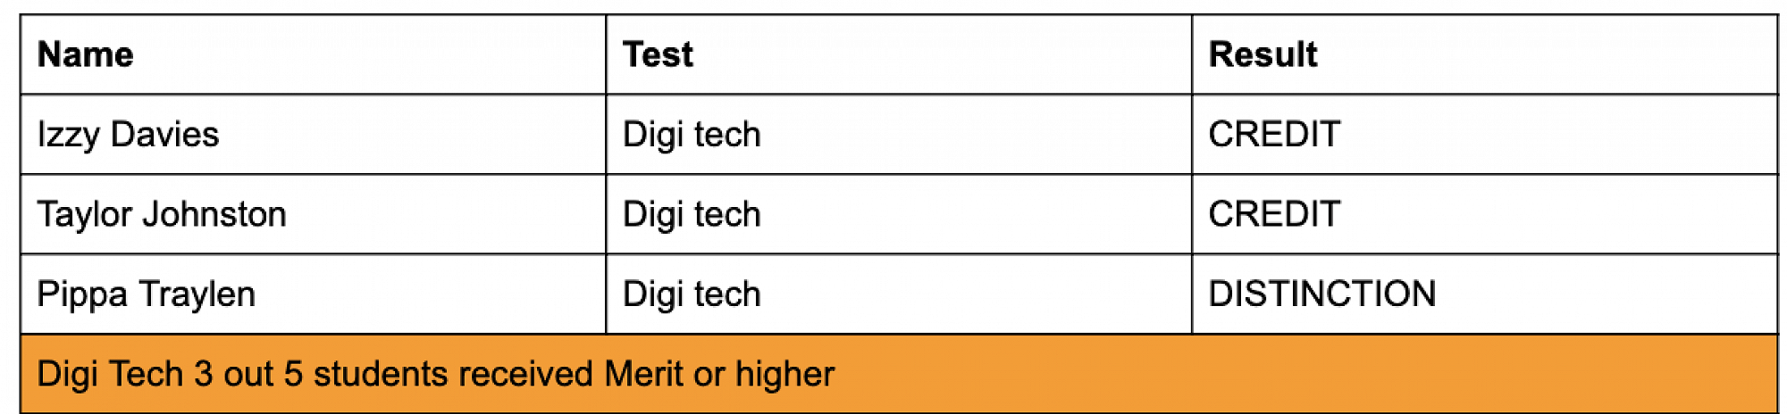Select the Test column header cell
The width and height of the screenshot is (1787, 414).
pyautogui.click(x=658, y=55)
